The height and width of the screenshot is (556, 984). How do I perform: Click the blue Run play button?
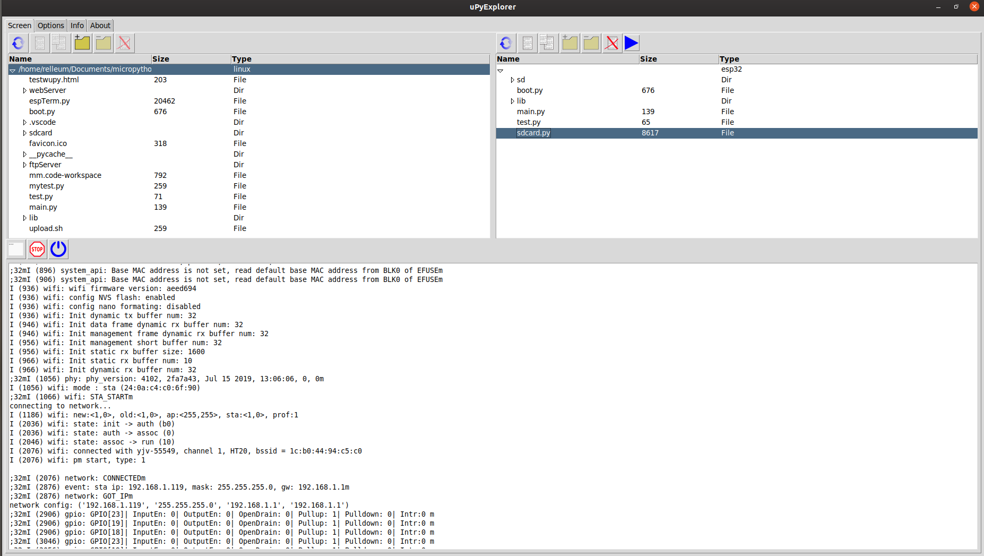pyautogui.click(x=632, y=43)
